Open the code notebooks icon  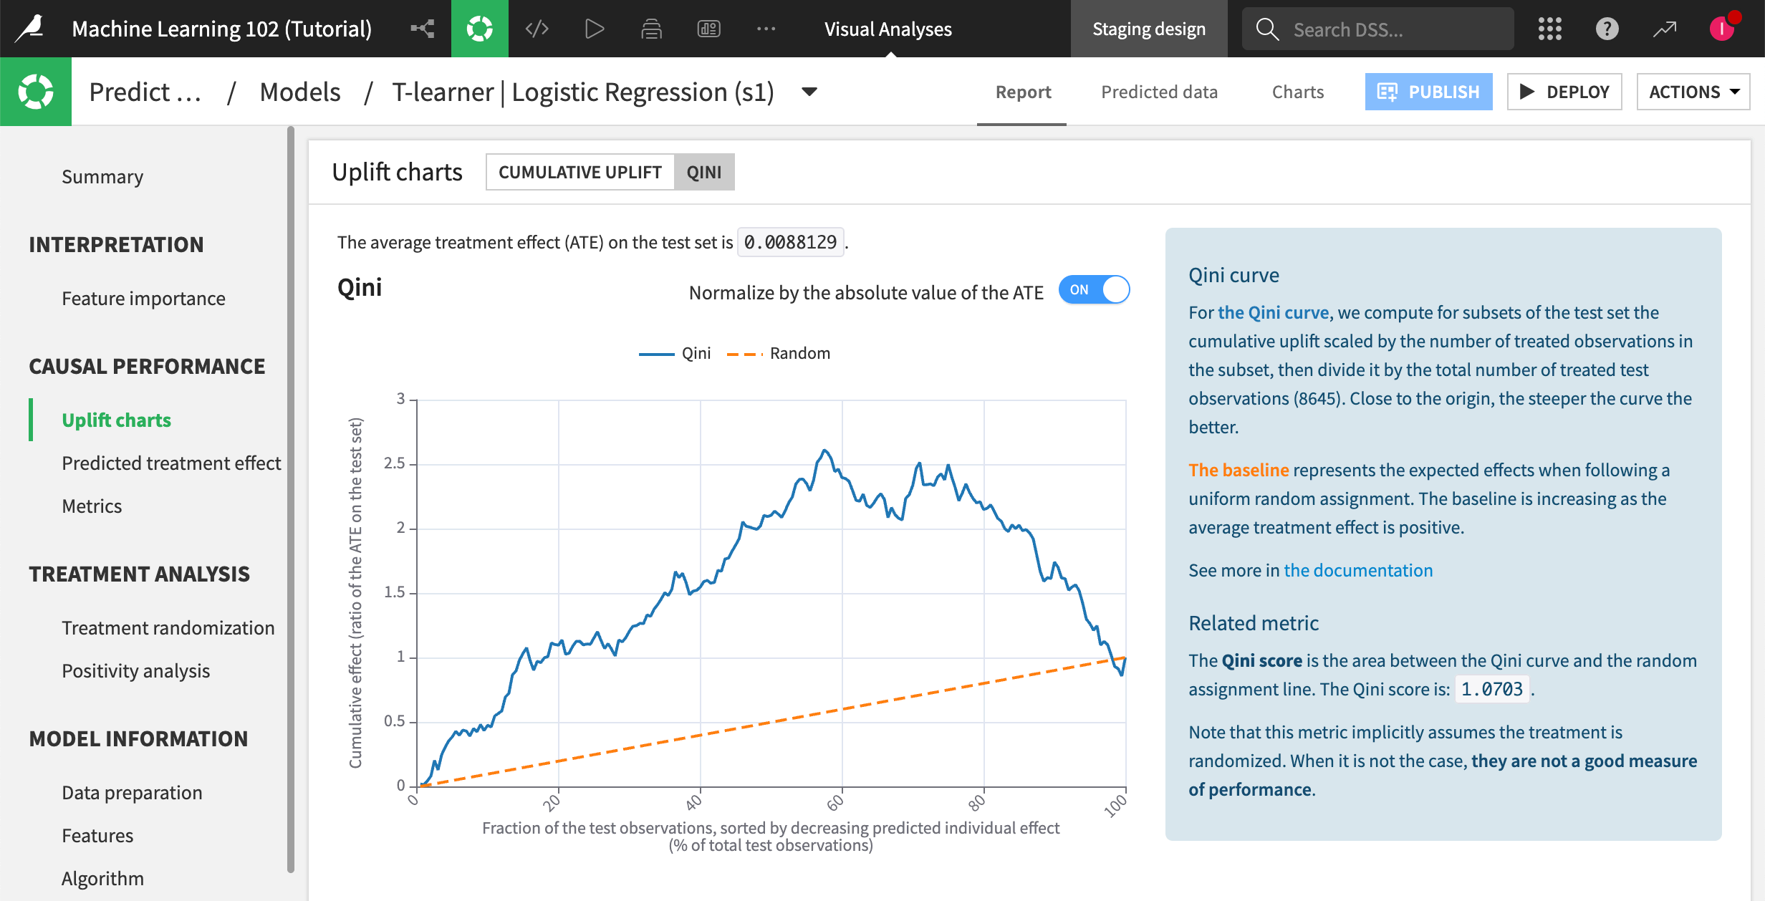pyautogui.click(x=537, y=29)
